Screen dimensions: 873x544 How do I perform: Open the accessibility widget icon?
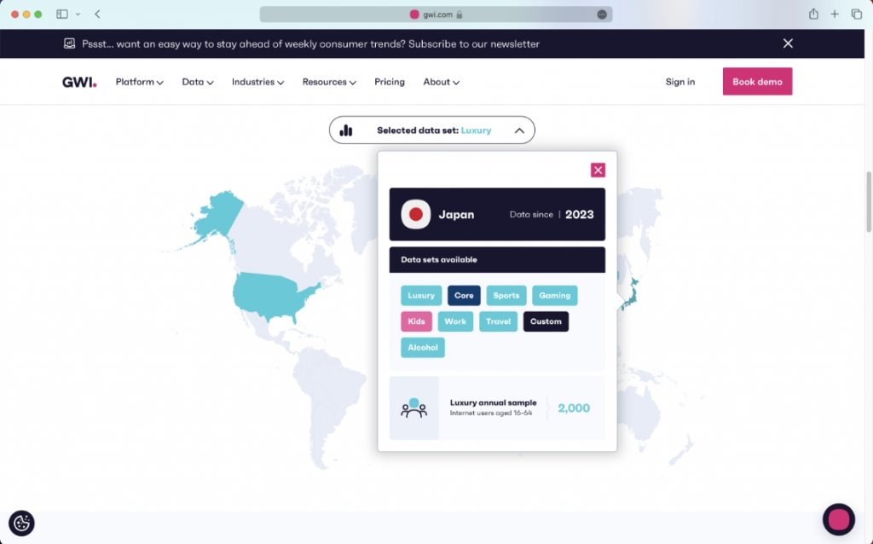(21, 524)
